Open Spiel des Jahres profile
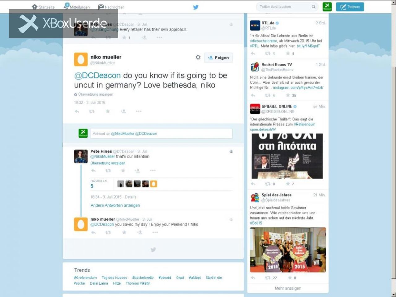 [x=276, y=195]
